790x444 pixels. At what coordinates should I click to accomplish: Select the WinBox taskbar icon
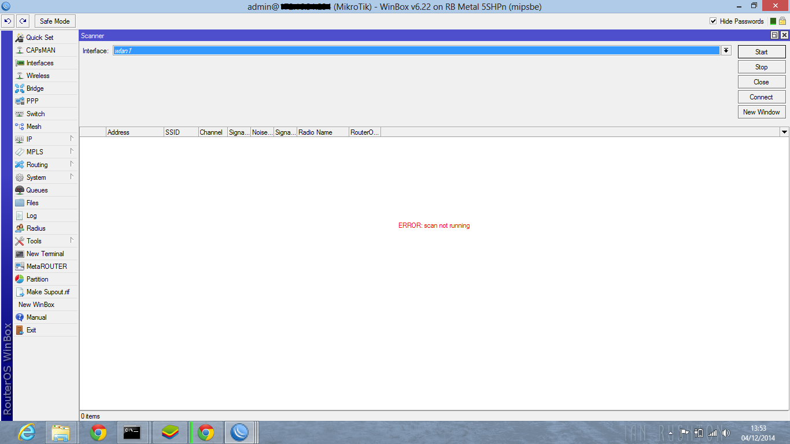[x=239, y=432]
